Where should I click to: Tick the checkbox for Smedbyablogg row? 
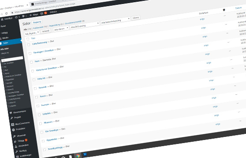click(x=45, y=150)
